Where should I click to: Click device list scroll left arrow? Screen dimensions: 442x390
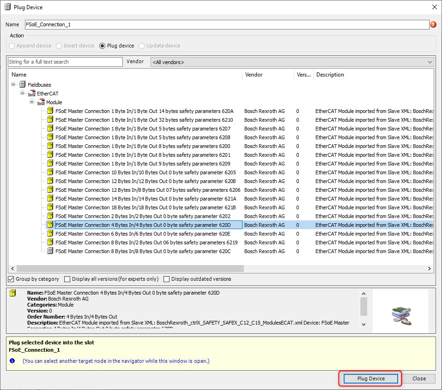(12, 268)
